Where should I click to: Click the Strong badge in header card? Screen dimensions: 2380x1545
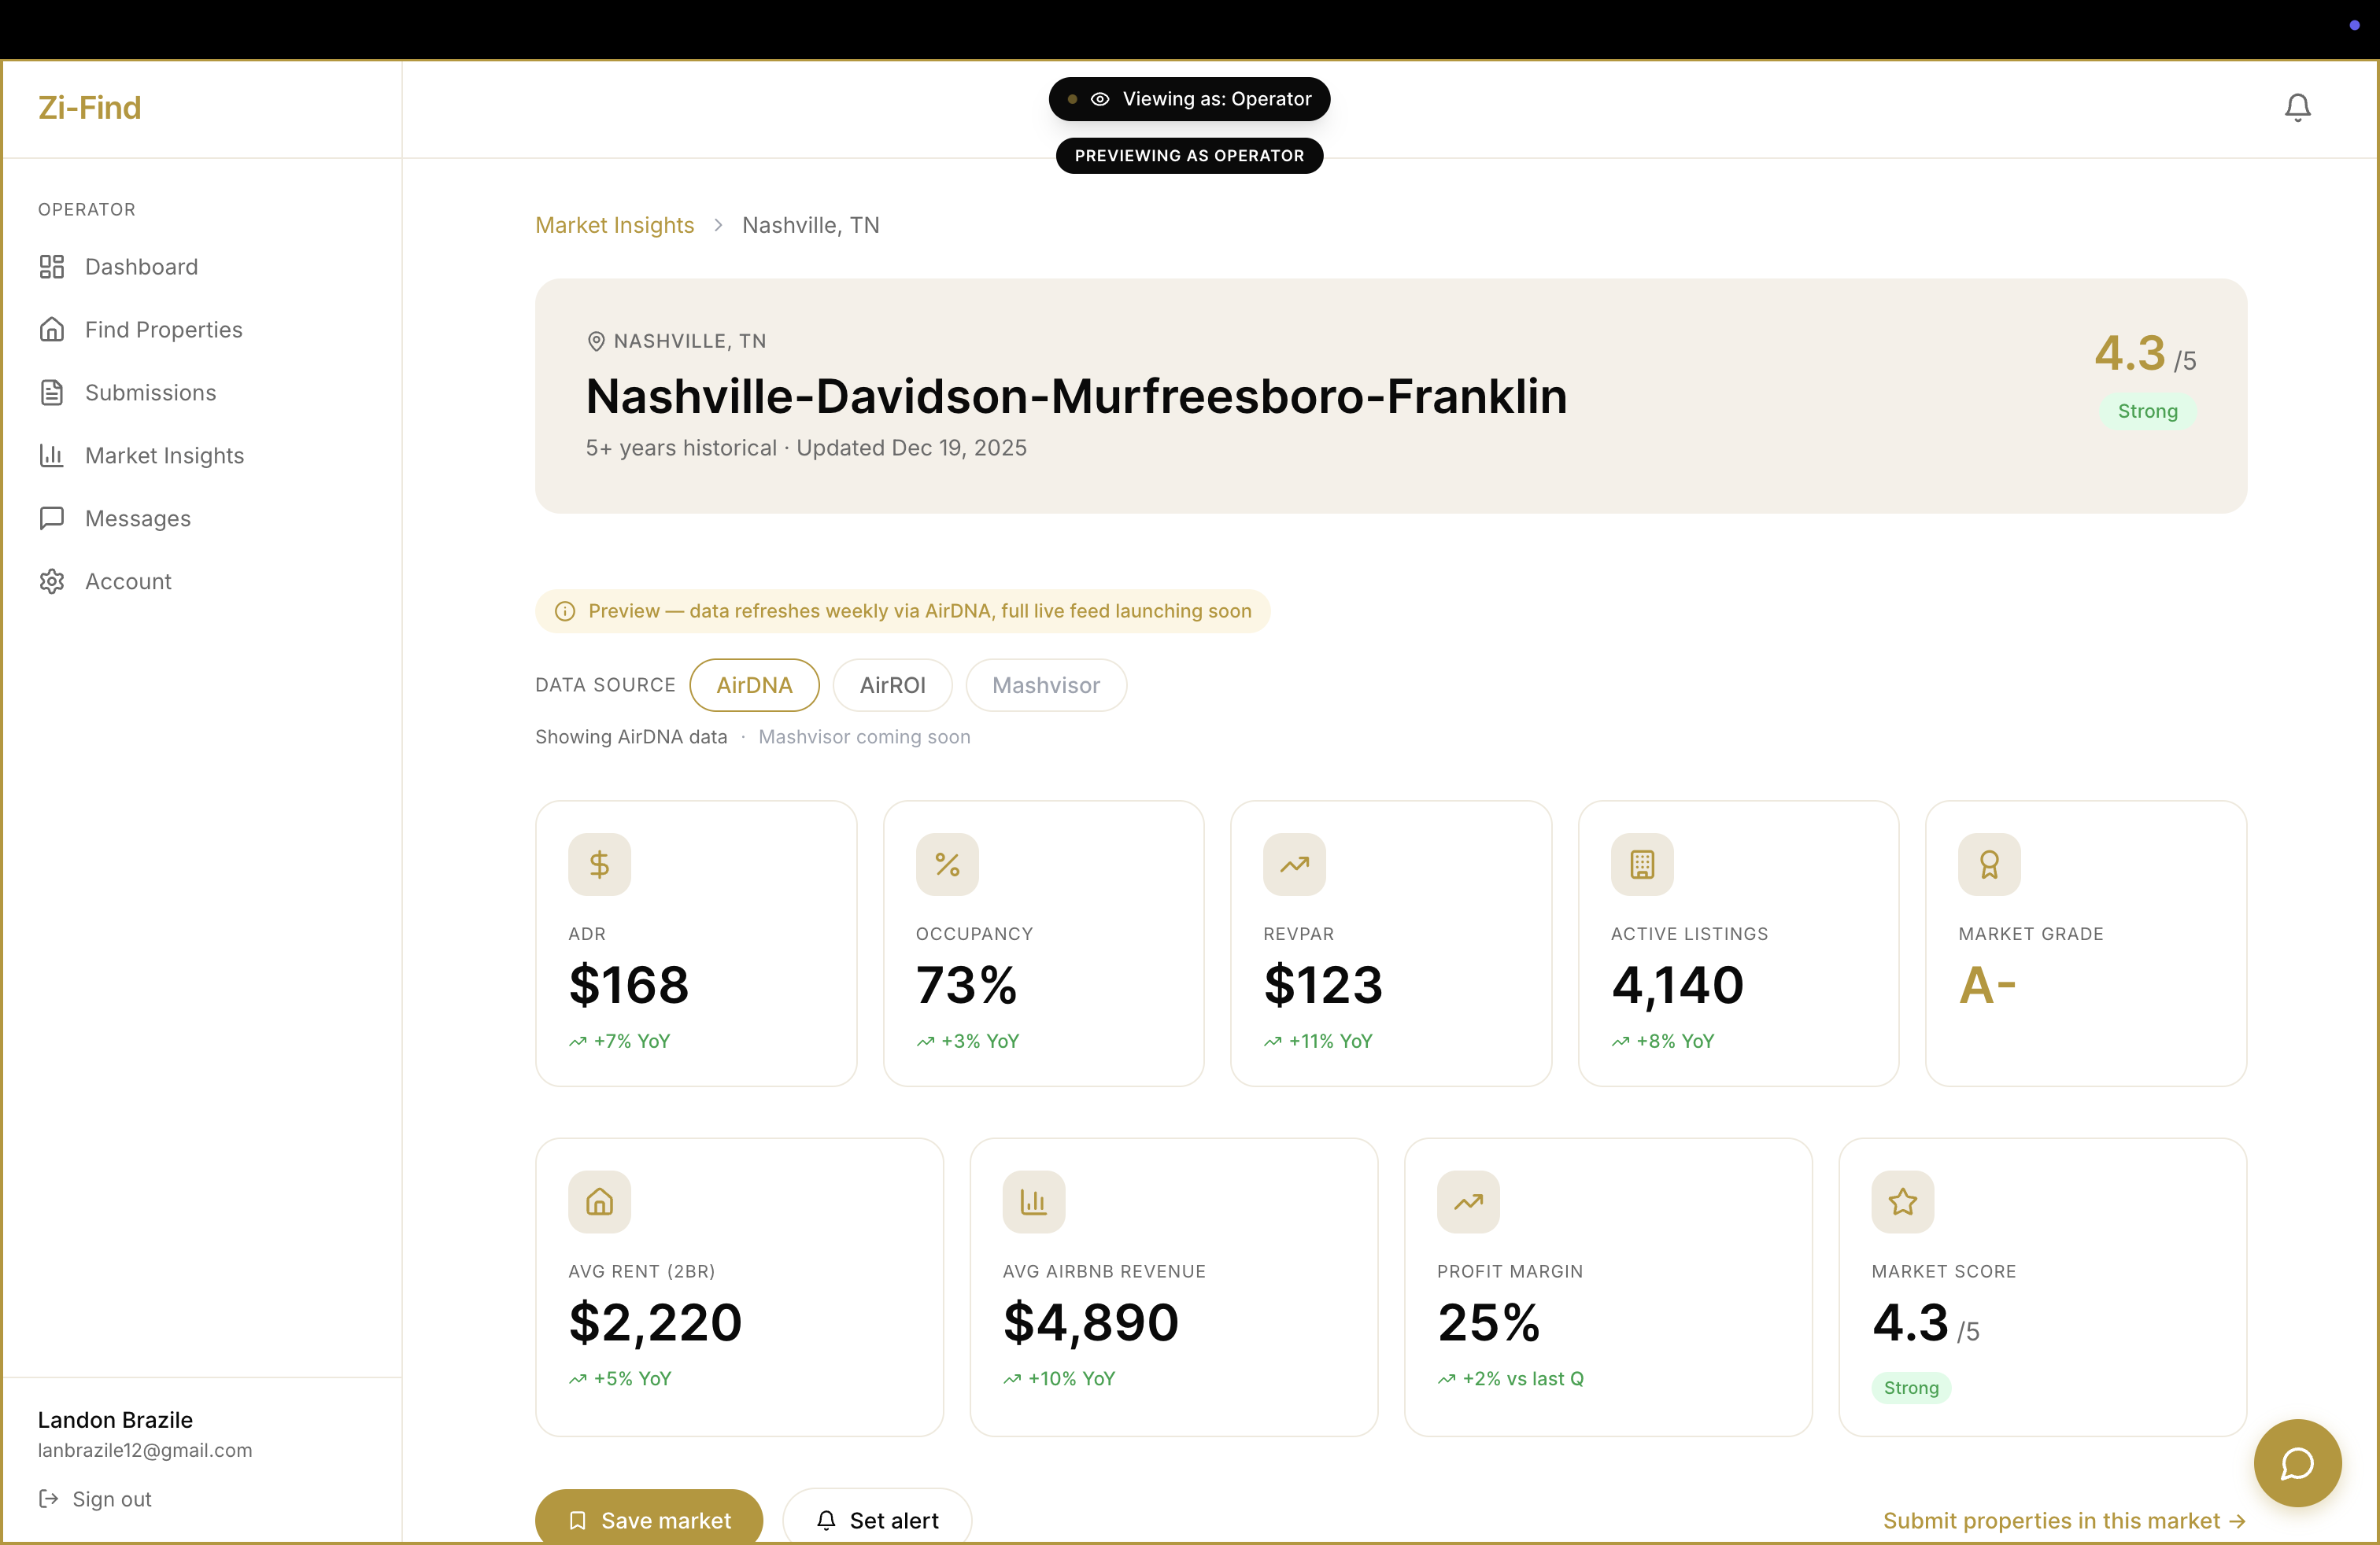pos(2147,411)
